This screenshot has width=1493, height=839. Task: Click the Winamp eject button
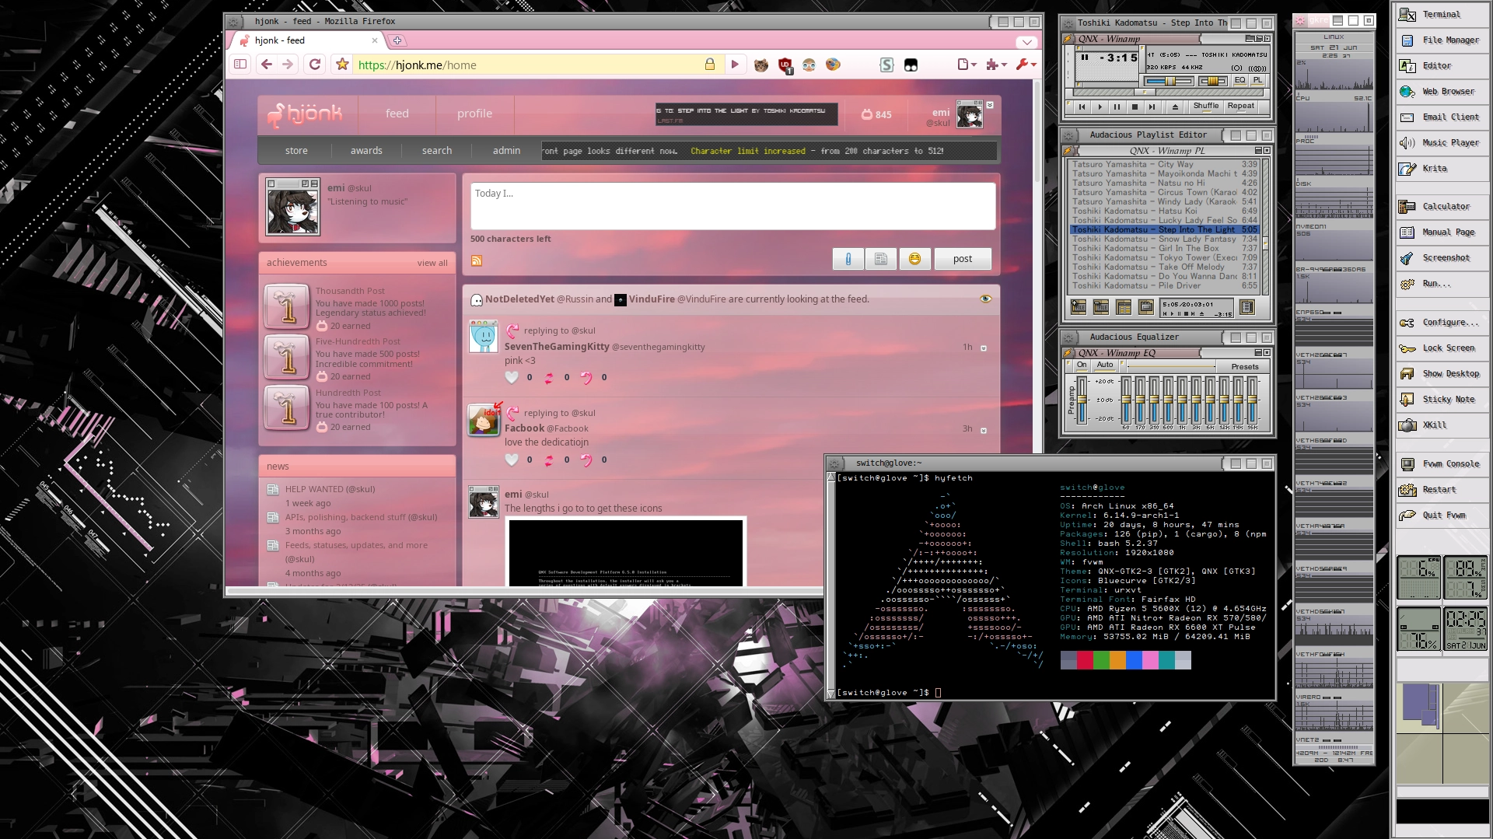click(x=1175, y=107)
